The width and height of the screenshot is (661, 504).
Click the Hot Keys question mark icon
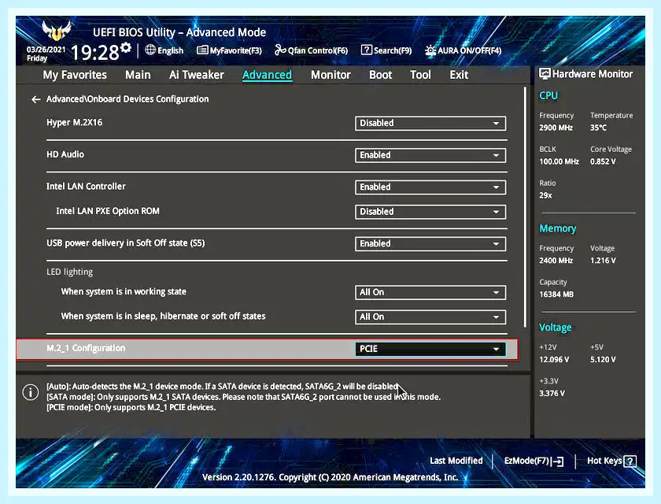(x=630, y=461)
